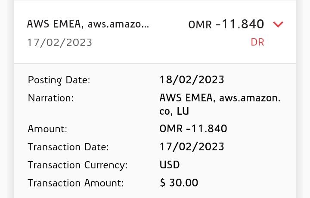
Task: Select the grey 17/02/2023 header date
Action: [59, 43]
